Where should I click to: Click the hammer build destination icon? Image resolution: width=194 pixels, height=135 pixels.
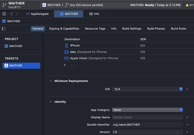tap(67, 5)
